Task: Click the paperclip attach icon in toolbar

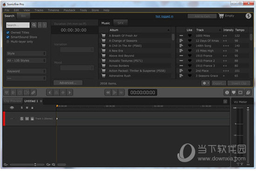Action: [x=34, y=92]
